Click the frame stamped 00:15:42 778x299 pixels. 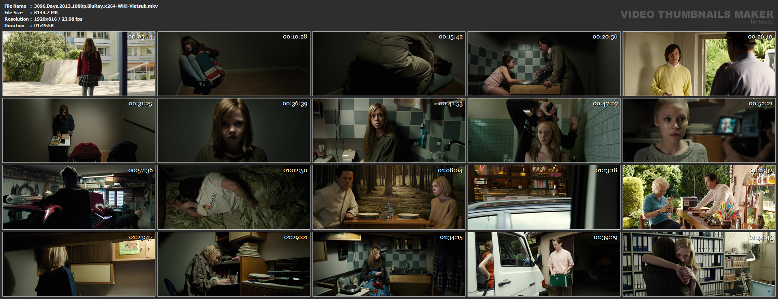(389, 64)
